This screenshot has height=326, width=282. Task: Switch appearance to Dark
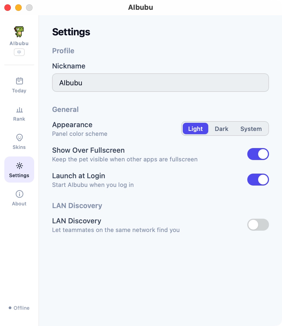point(221,128)
